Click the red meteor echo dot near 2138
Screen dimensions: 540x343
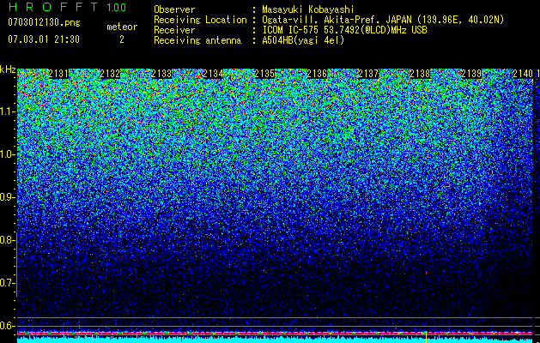[x=427, y=273]
